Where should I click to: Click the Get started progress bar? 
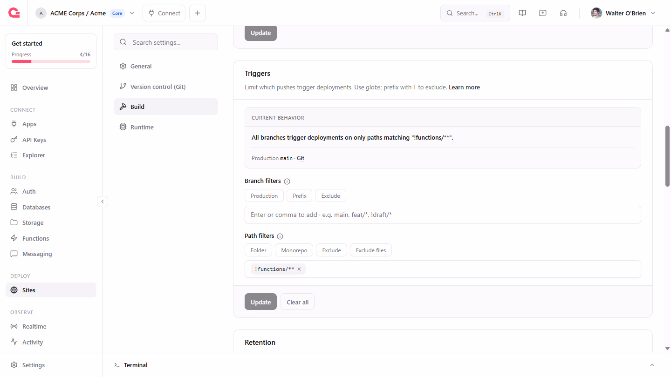pos(51,61)
